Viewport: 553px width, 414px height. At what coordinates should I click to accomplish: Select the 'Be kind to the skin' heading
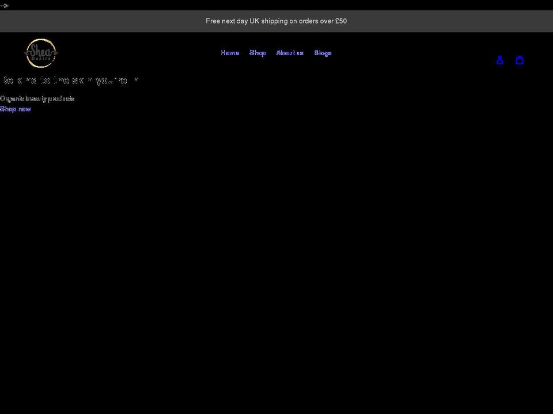(70, 80)
